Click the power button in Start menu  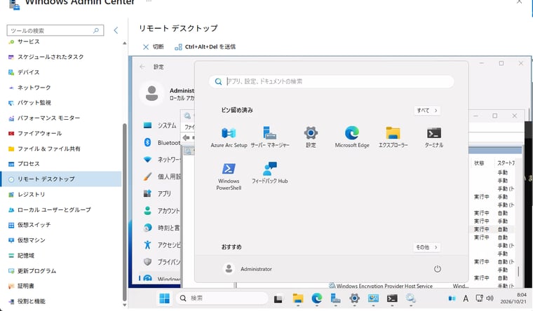pos(437,269)
